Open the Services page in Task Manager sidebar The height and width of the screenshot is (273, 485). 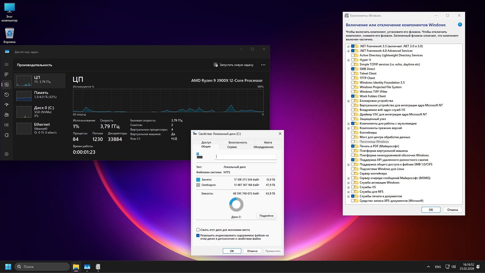coord(7,135)
